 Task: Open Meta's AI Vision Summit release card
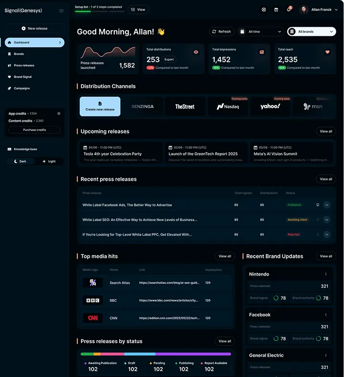[291, 154]
